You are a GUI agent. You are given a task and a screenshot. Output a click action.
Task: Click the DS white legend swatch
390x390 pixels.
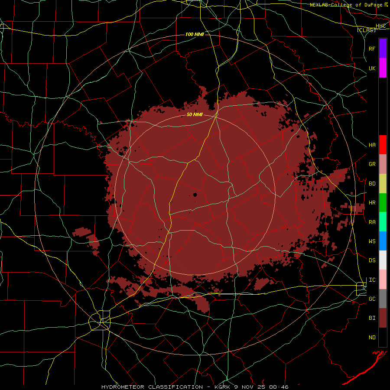pos(383,260)
